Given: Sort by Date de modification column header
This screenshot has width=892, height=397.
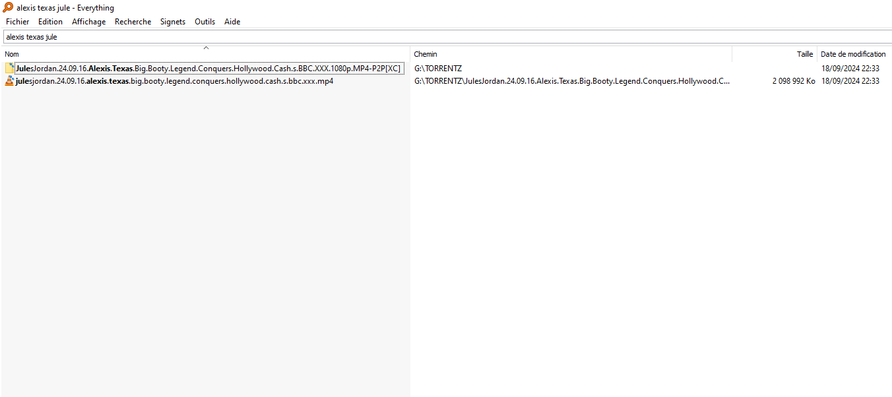Looking at the screenshot, I should 854,54.
